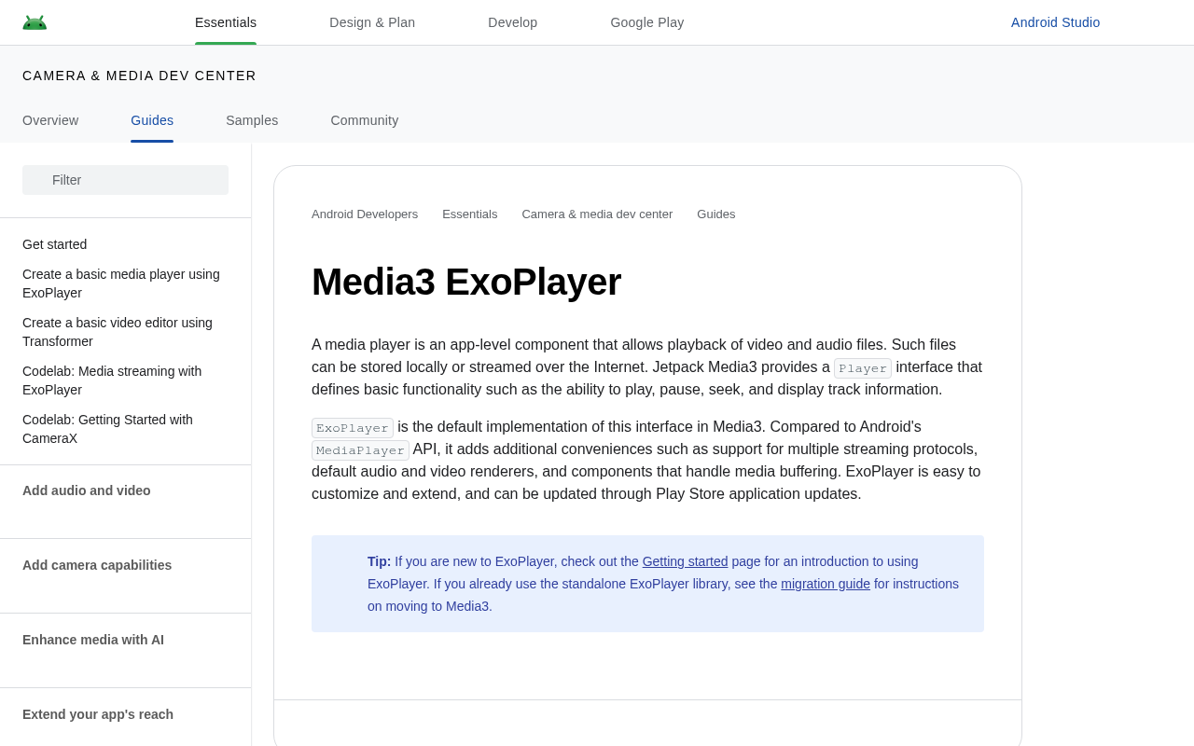Open the Player code reference link

(863, 368)
